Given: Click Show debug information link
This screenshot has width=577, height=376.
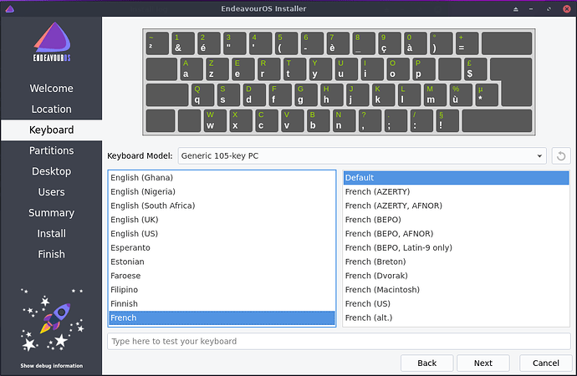Looking at the screenshot, I should coord(52,366).
